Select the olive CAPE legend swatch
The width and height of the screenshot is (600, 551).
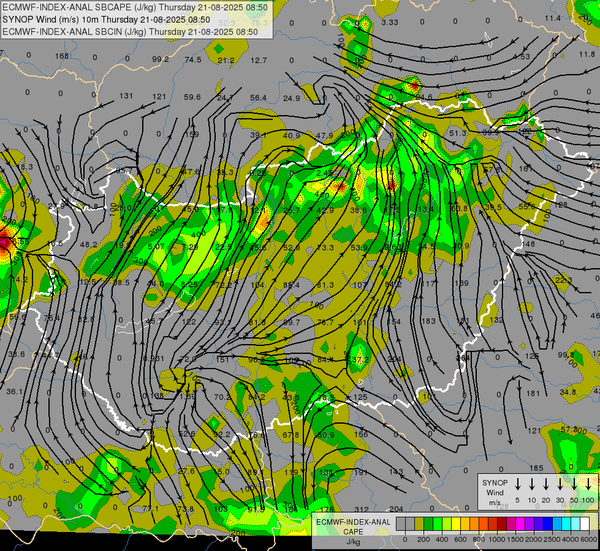[419, 523]
